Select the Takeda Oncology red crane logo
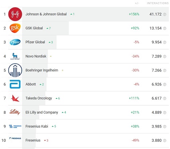This screenshot has height=149, width=170. (x=15, y=98)
